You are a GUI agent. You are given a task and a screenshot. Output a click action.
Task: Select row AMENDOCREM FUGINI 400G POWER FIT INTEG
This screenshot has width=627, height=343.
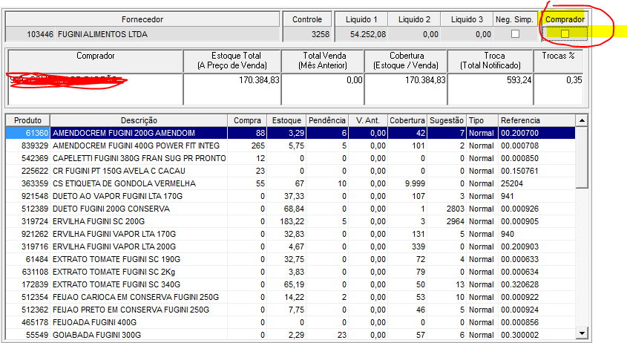(x=290, y=146)
